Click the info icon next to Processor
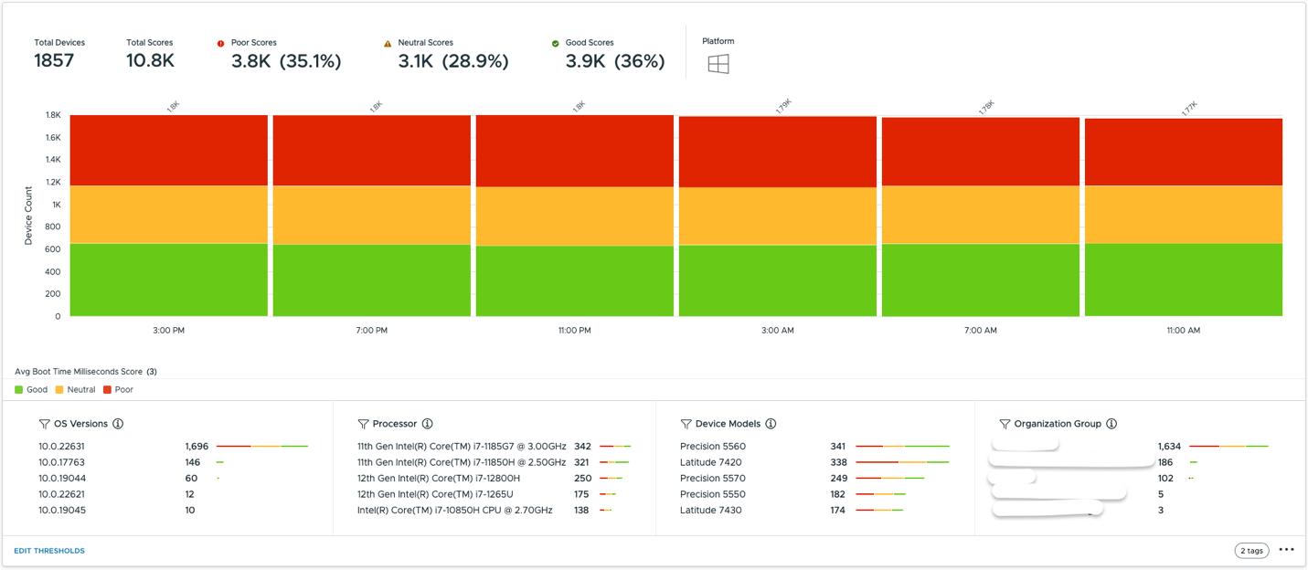 [430, 423]
